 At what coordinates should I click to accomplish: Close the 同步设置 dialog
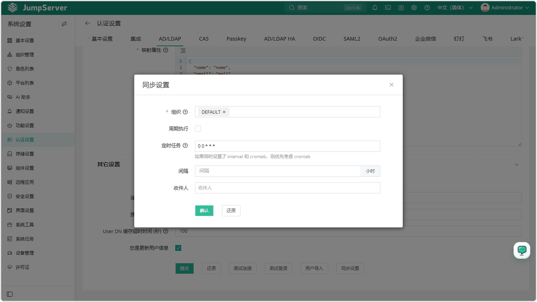pyautogui.click(x=391, y=85)
